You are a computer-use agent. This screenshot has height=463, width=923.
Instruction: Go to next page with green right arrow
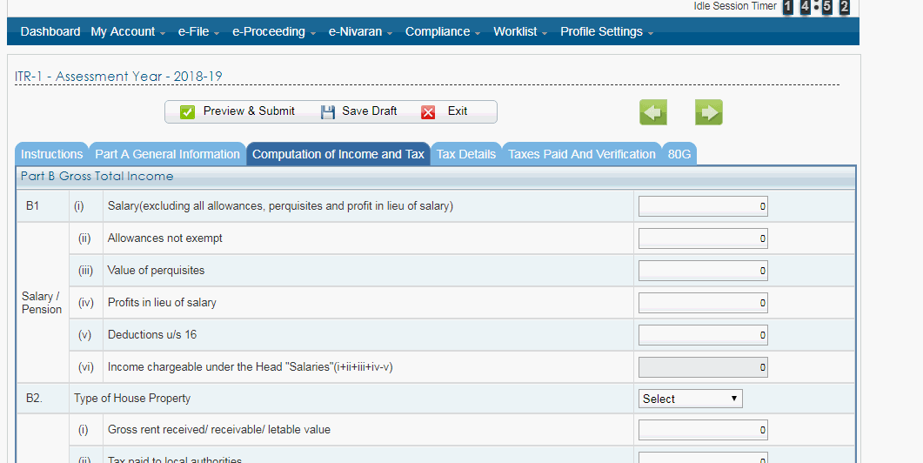point(709,112)
